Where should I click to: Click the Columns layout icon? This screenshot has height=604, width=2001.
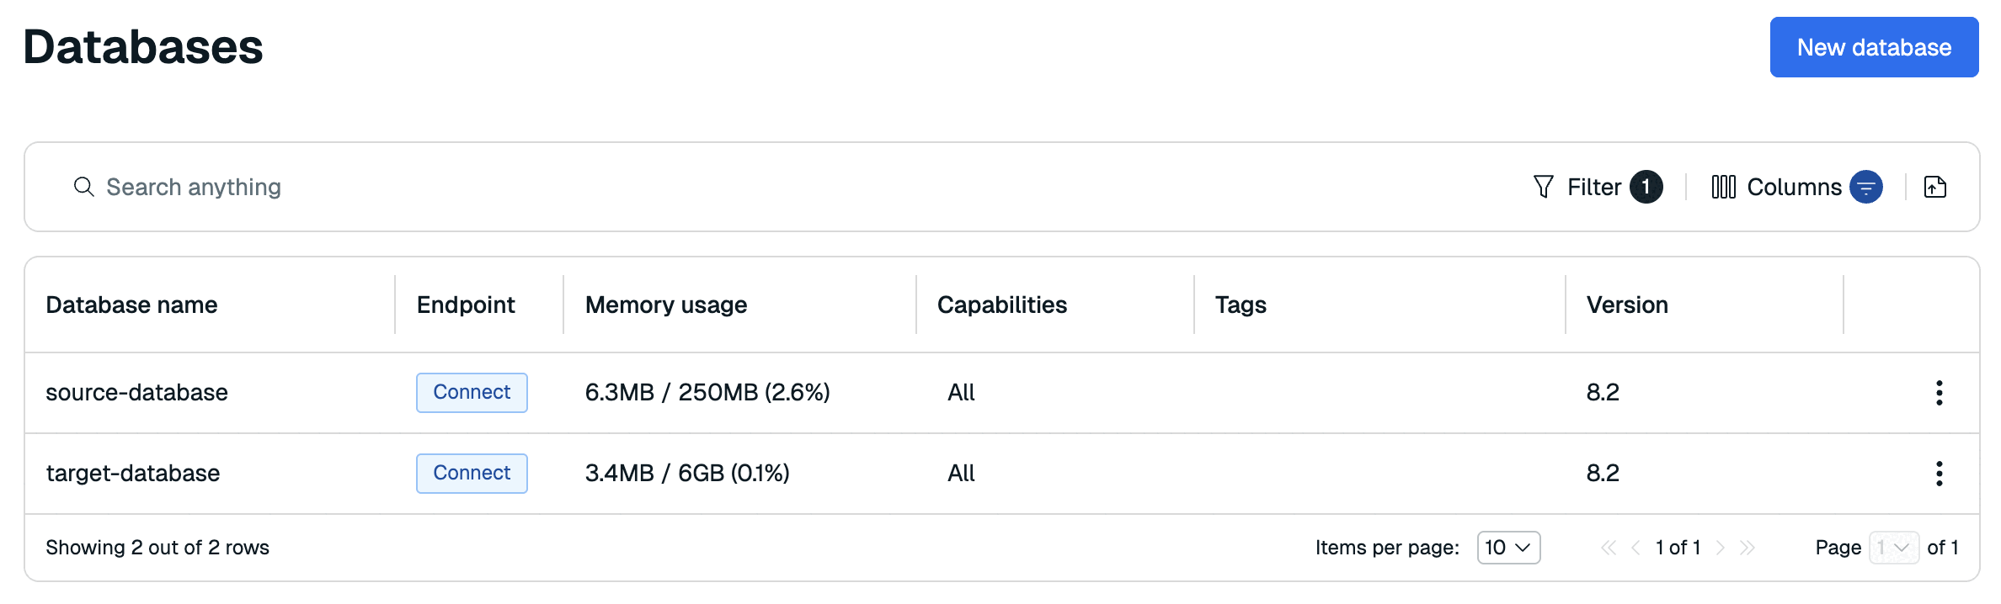pos(1723,187)
